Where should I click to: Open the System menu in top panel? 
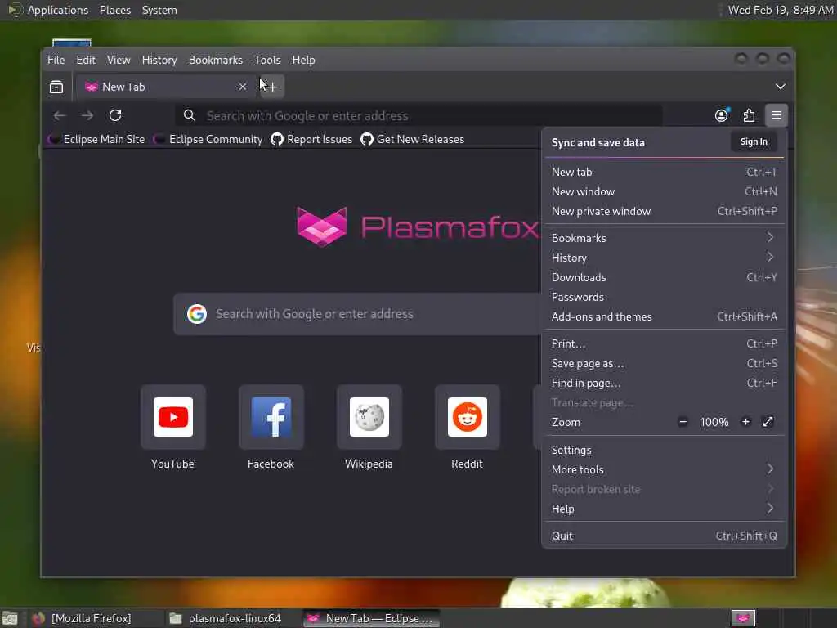[x=159, y=10]
